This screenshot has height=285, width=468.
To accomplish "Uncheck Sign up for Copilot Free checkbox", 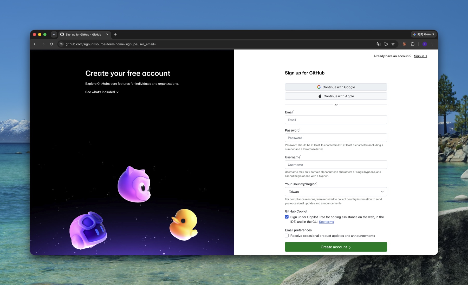I will [287, 217].
